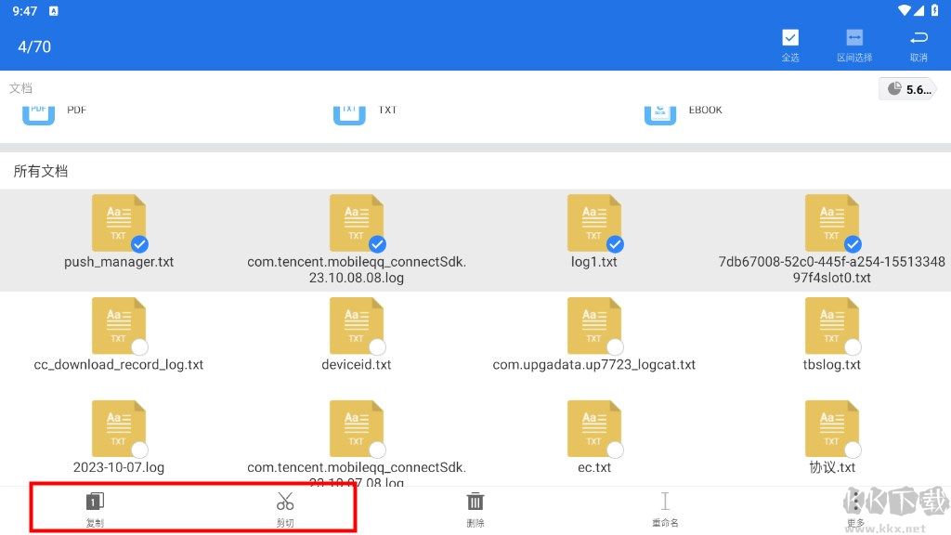Select the cc_download_record_log.txt file
This screenshot has height=535, width=951.
click(139, 347)
